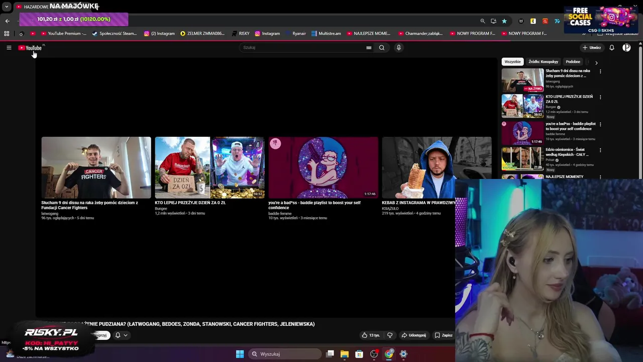Open Microsoft Store from taskbar

pyautogui.click(x=359, y=354)
